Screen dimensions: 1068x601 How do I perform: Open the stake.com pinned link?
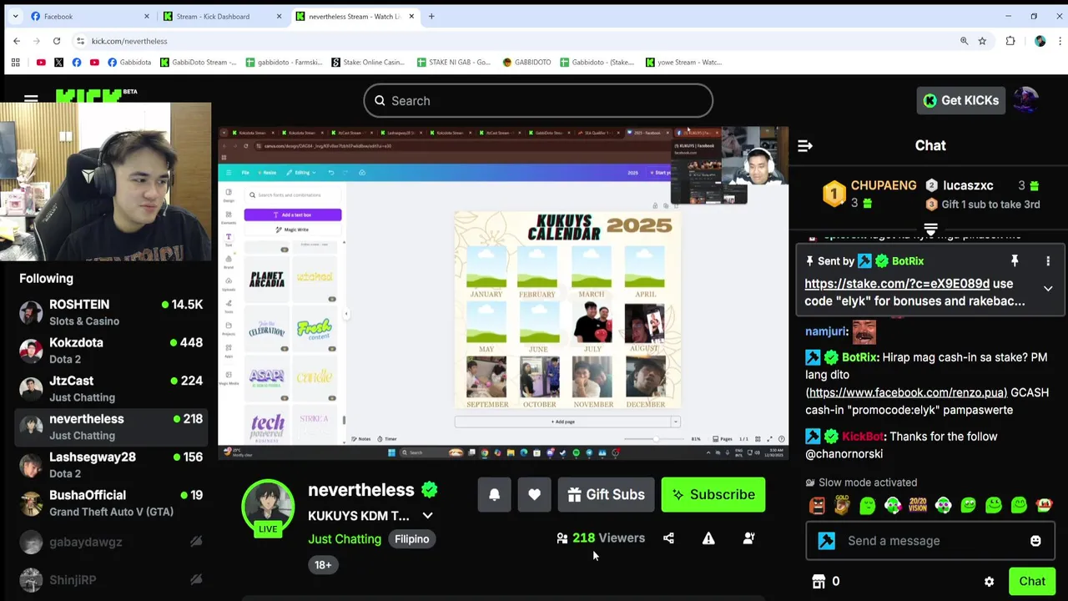coord(897,284)
